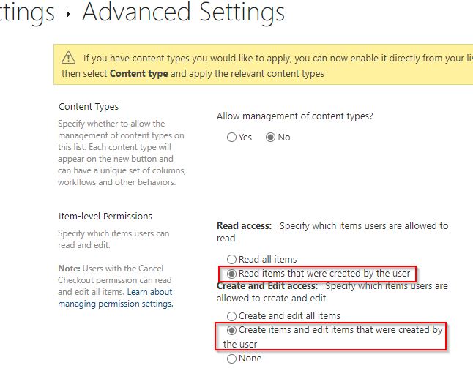Click the Advanced Settings page title

click(183, 12)
